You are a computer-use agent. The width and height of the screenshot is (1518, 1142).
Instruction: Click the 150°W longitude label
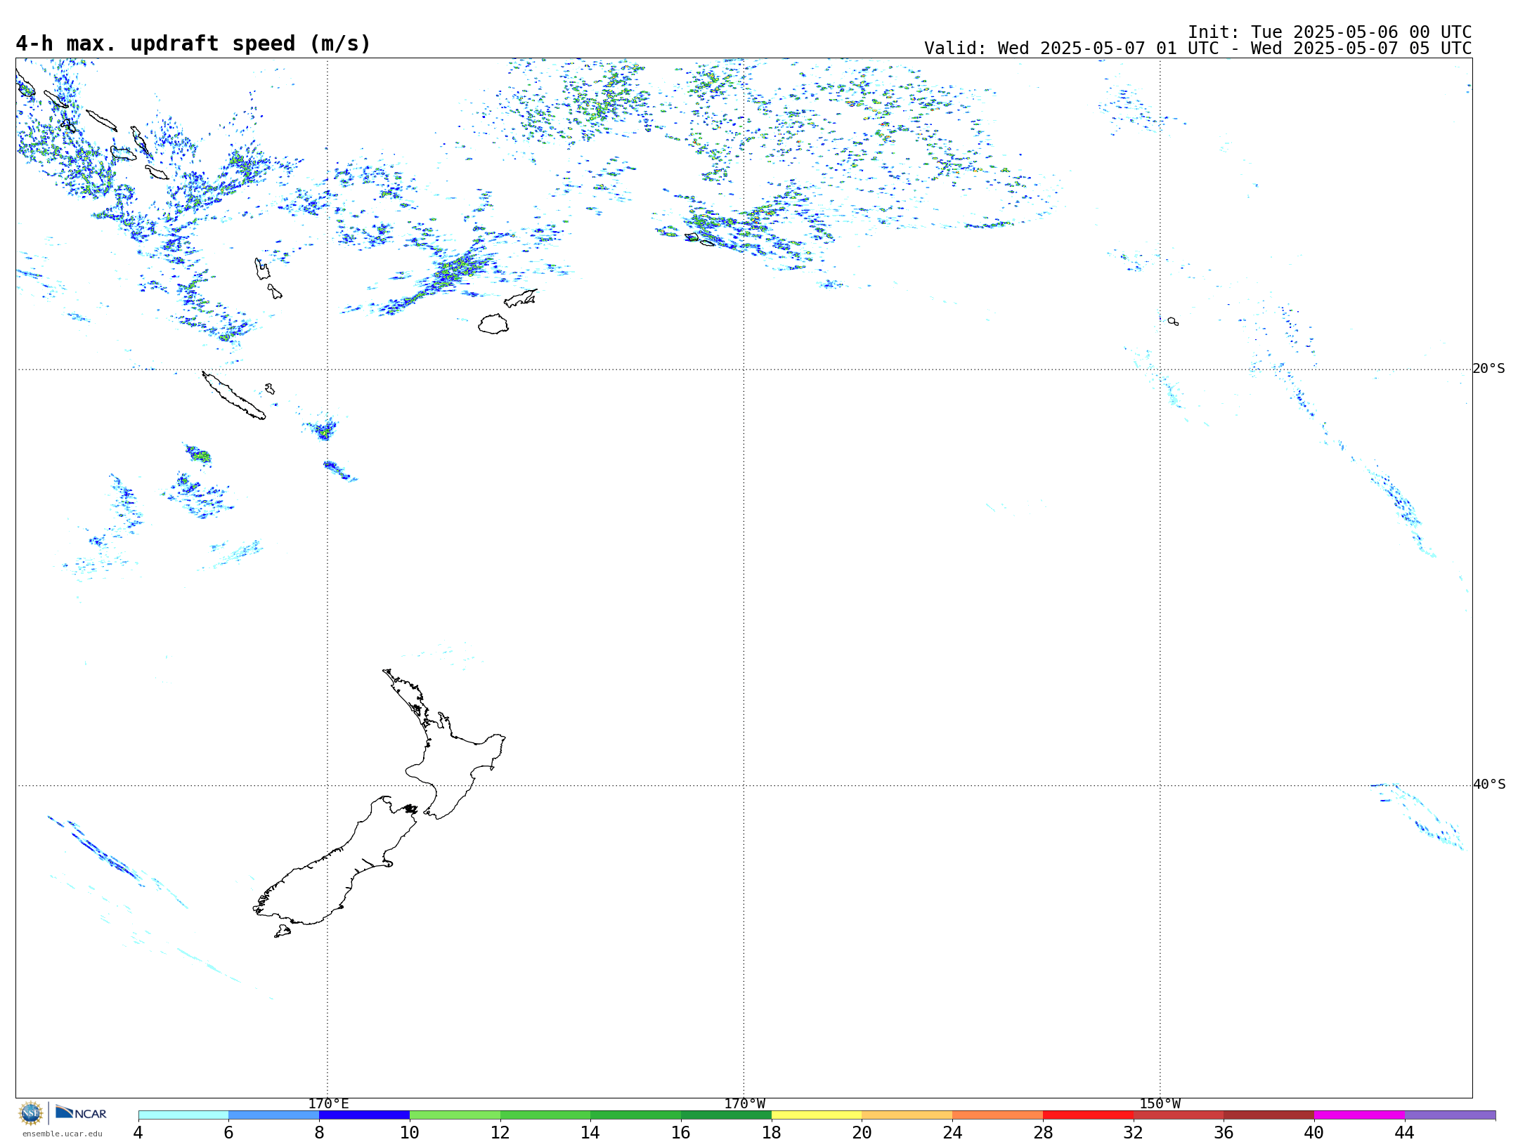[1160, 1103]
